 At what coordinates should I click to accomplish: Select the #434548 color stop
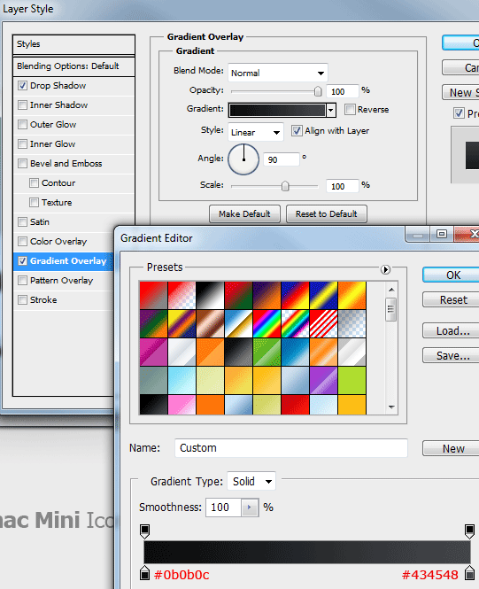pos(469,572)
